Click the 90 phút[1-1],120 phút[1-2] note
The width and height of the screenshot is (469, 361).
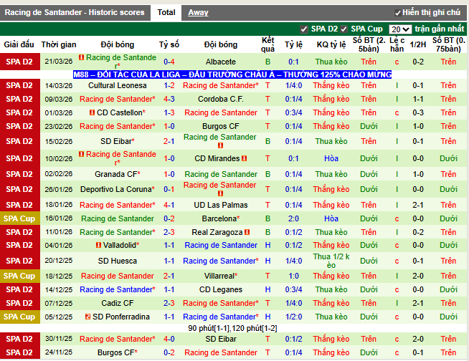pos(232,329)
